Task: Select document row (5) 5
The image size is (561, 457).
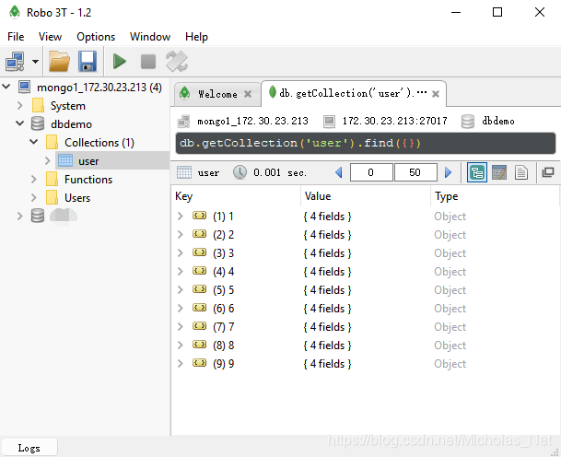Action: [366, 290]
